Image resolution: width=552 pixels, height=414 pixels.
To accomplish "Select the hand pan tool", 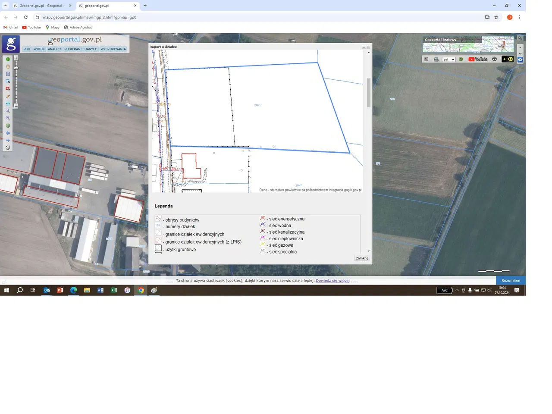I will coord(8,67).
